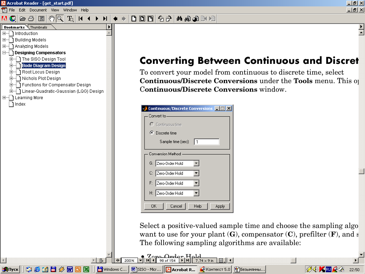Toggle navigation pane via status bar splitter icon

(118, 260)
